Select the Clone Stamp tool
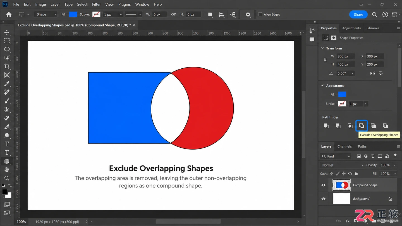This screenshot has height=226, width=402. click(x=7, y=109)
